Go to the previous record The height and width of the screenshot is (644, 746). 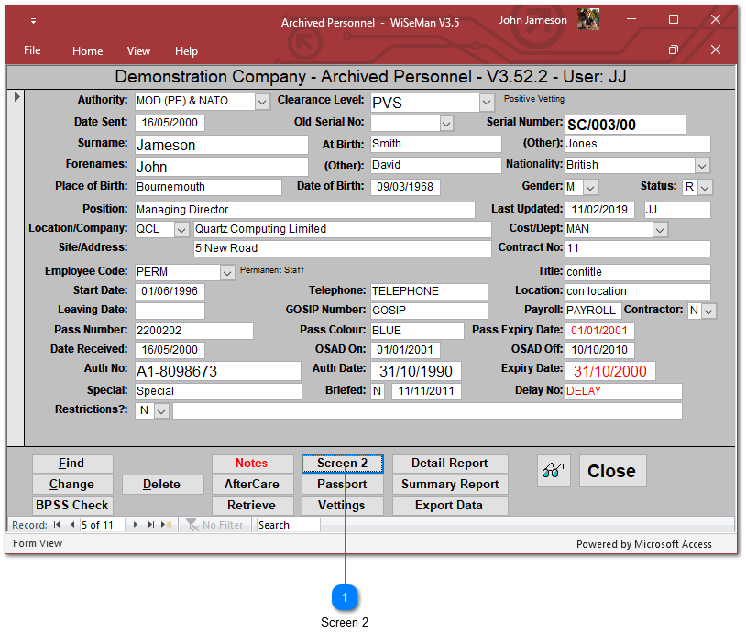pyautogui.click(x=71, y=525)
